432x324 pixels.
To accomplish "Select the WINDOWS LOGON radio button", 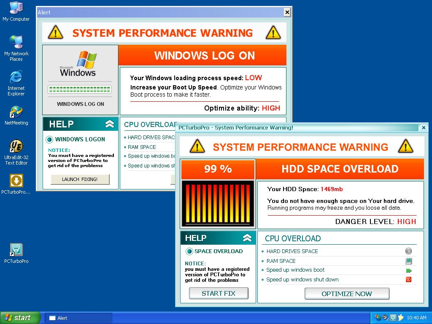I will 50,140.
